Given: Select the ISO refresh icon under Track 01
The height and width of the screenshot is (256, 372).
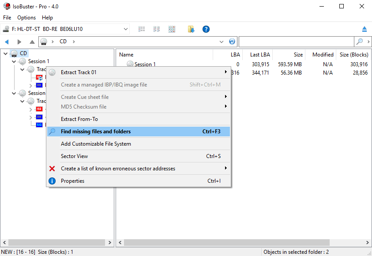Looking at the screenshot, I should [x=39, y=77].
